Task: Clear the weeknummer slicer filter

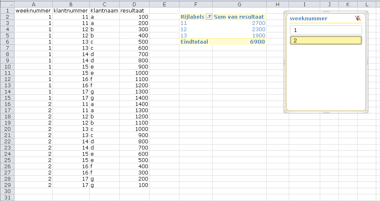Action: [358, 18]
